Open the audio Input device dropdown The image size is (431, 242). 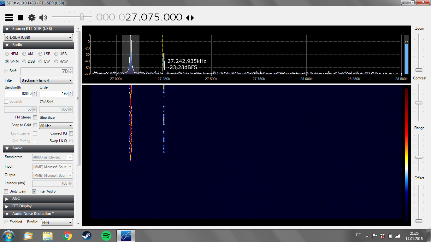click(52, 167)
